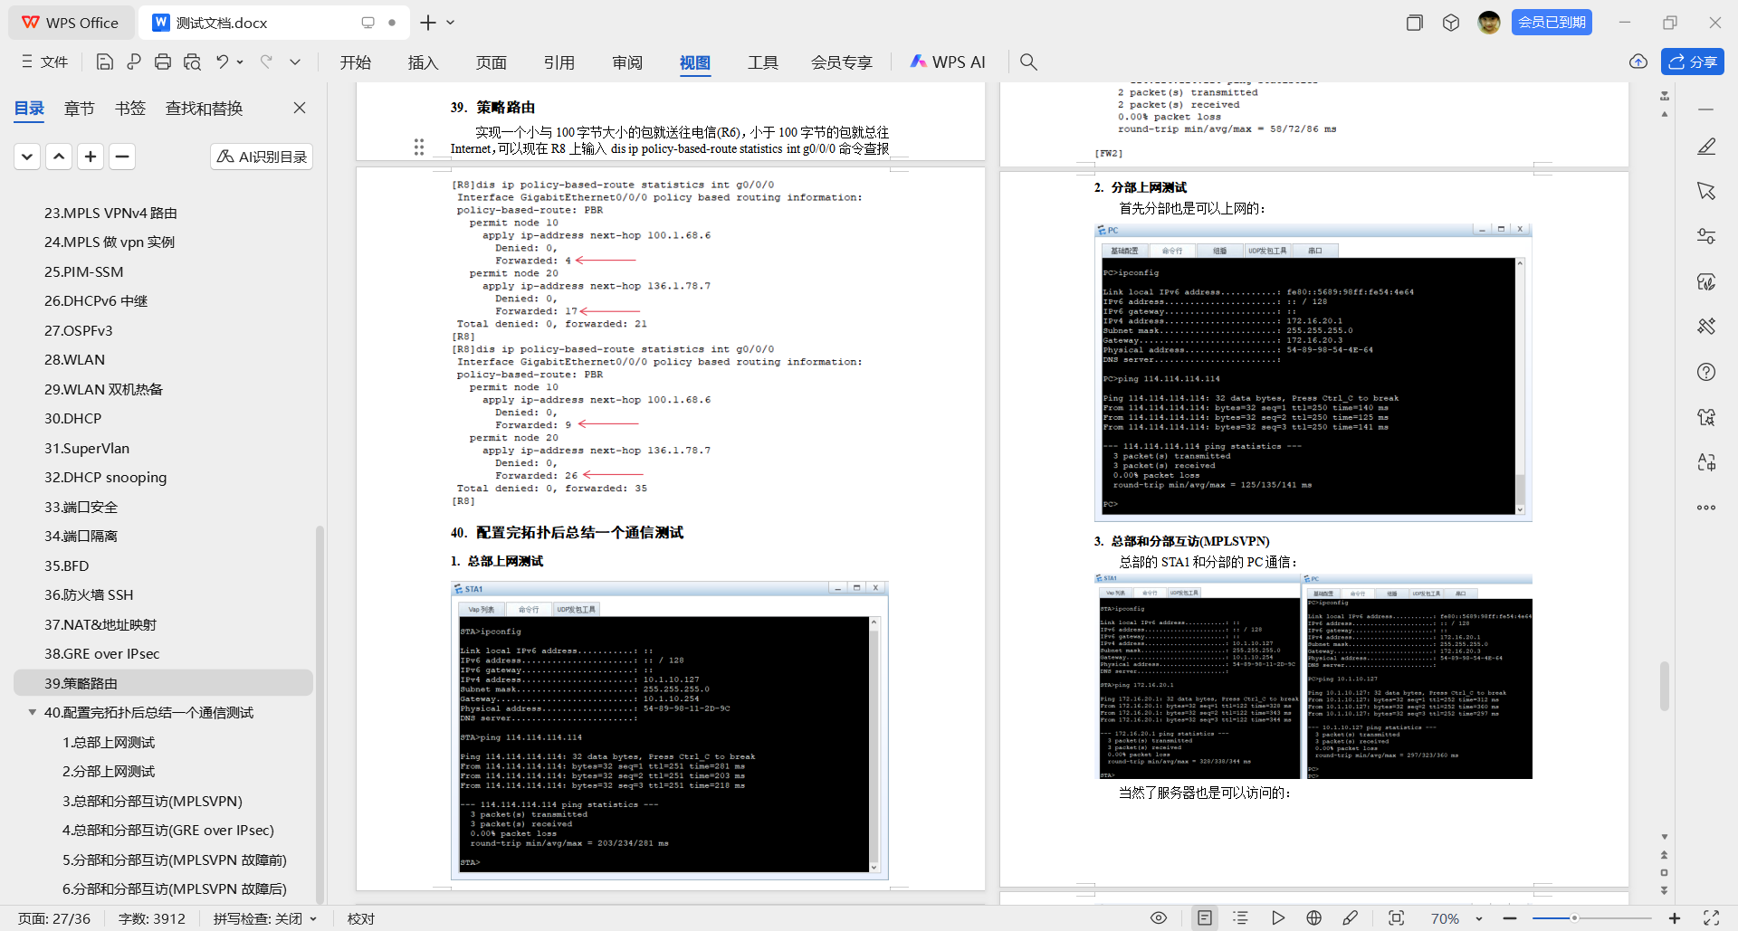Open the Undo history dropdown arrow
1738x931 pixels.
point(240,62)
